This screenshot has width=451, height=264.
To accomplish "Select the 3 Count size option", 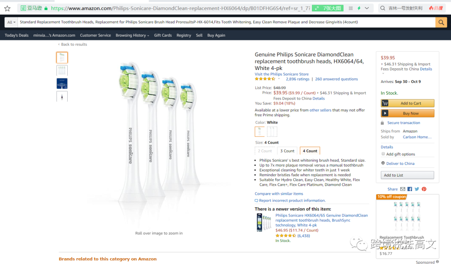I will [287, 151].
